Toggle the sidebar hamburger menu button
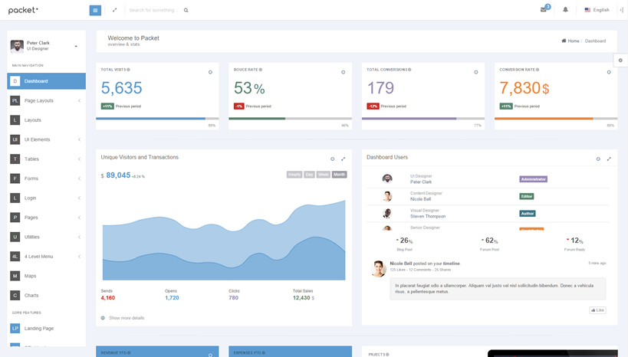628x357 pixels. click(x=95, y=10)
